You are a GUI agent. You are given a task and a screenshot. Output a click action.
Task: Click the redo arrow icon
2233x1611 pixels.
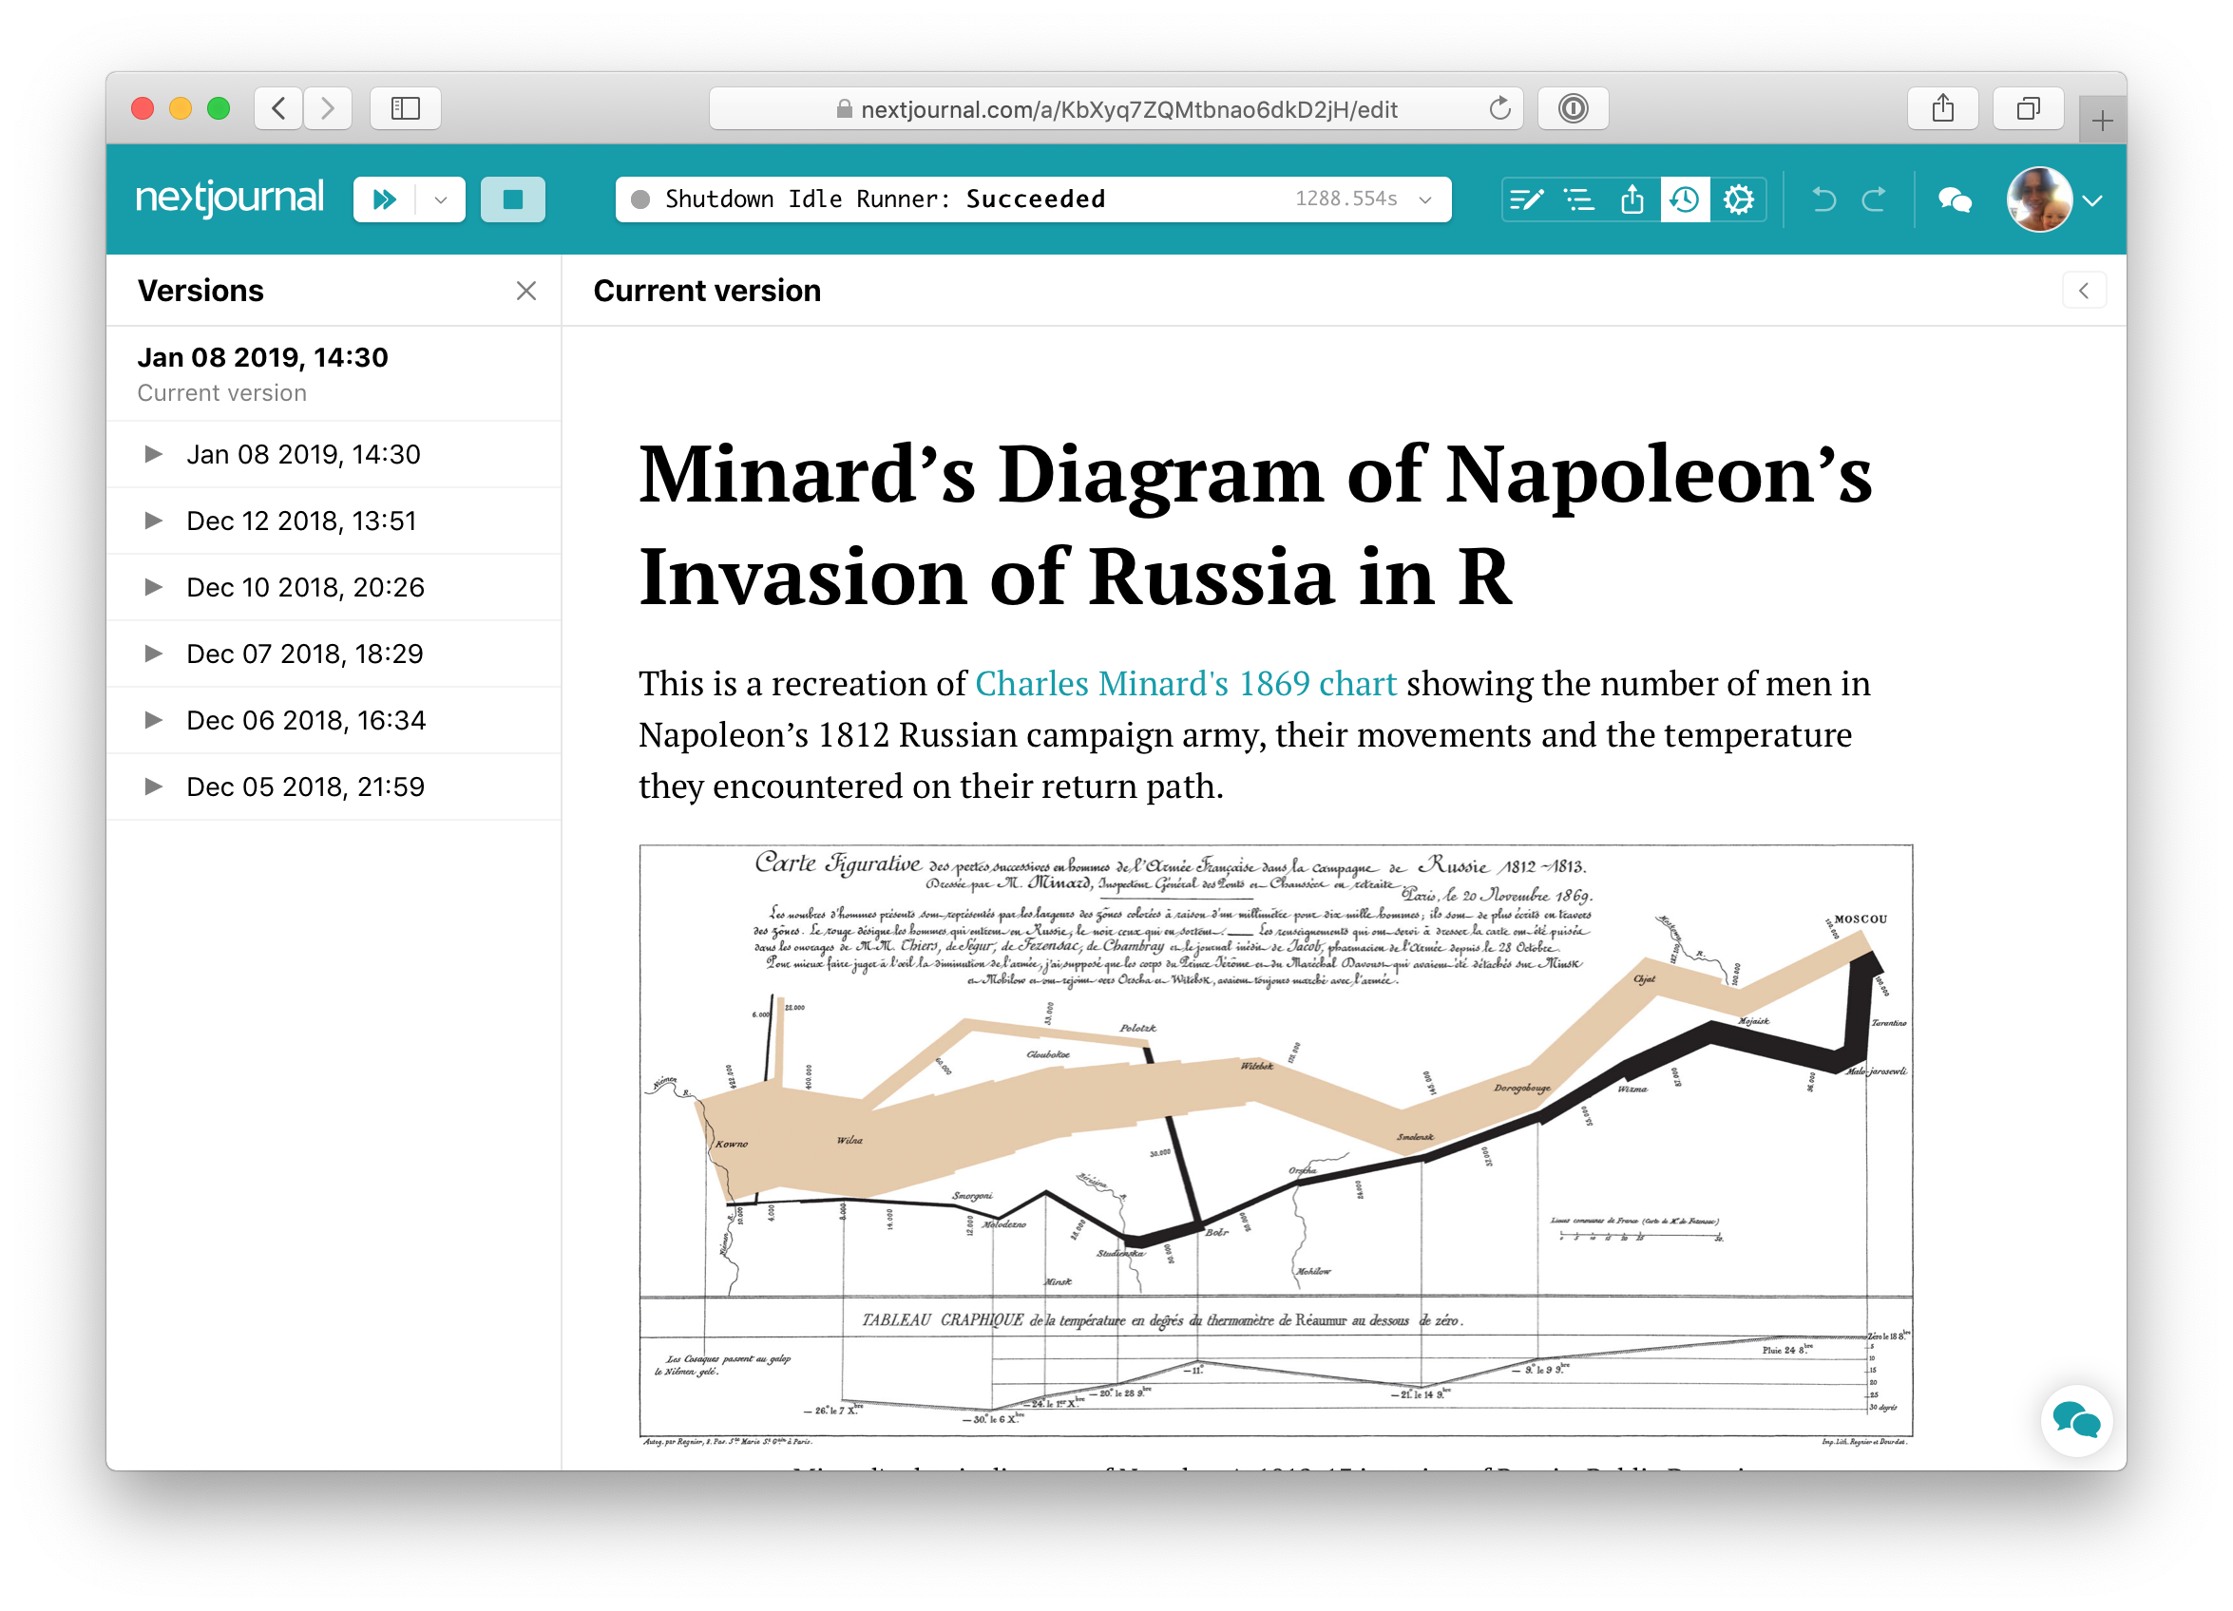[1875, 199]
